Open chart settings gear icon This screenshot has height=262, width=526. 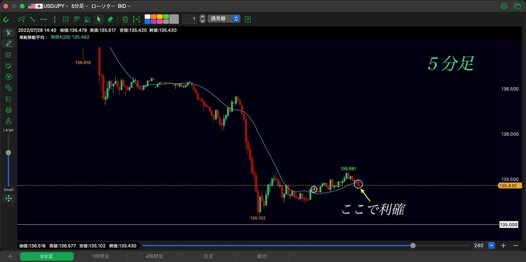click(x=504, y=6)
